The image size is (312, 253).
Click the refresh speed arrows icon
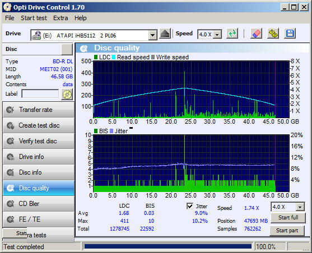click(x=232, y=34)
